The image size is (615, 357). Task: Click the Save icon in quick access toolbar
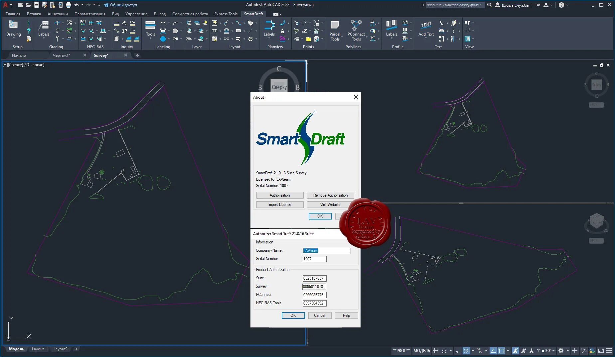coord(37,5)
